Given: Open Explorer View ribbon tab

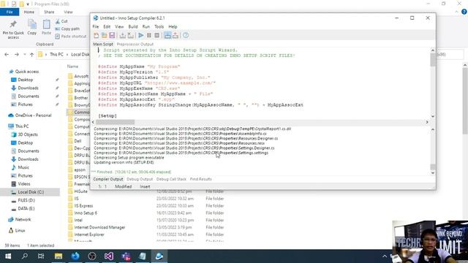Looking at the screenshot, I should pyautogui.click(x=68, y=12).
